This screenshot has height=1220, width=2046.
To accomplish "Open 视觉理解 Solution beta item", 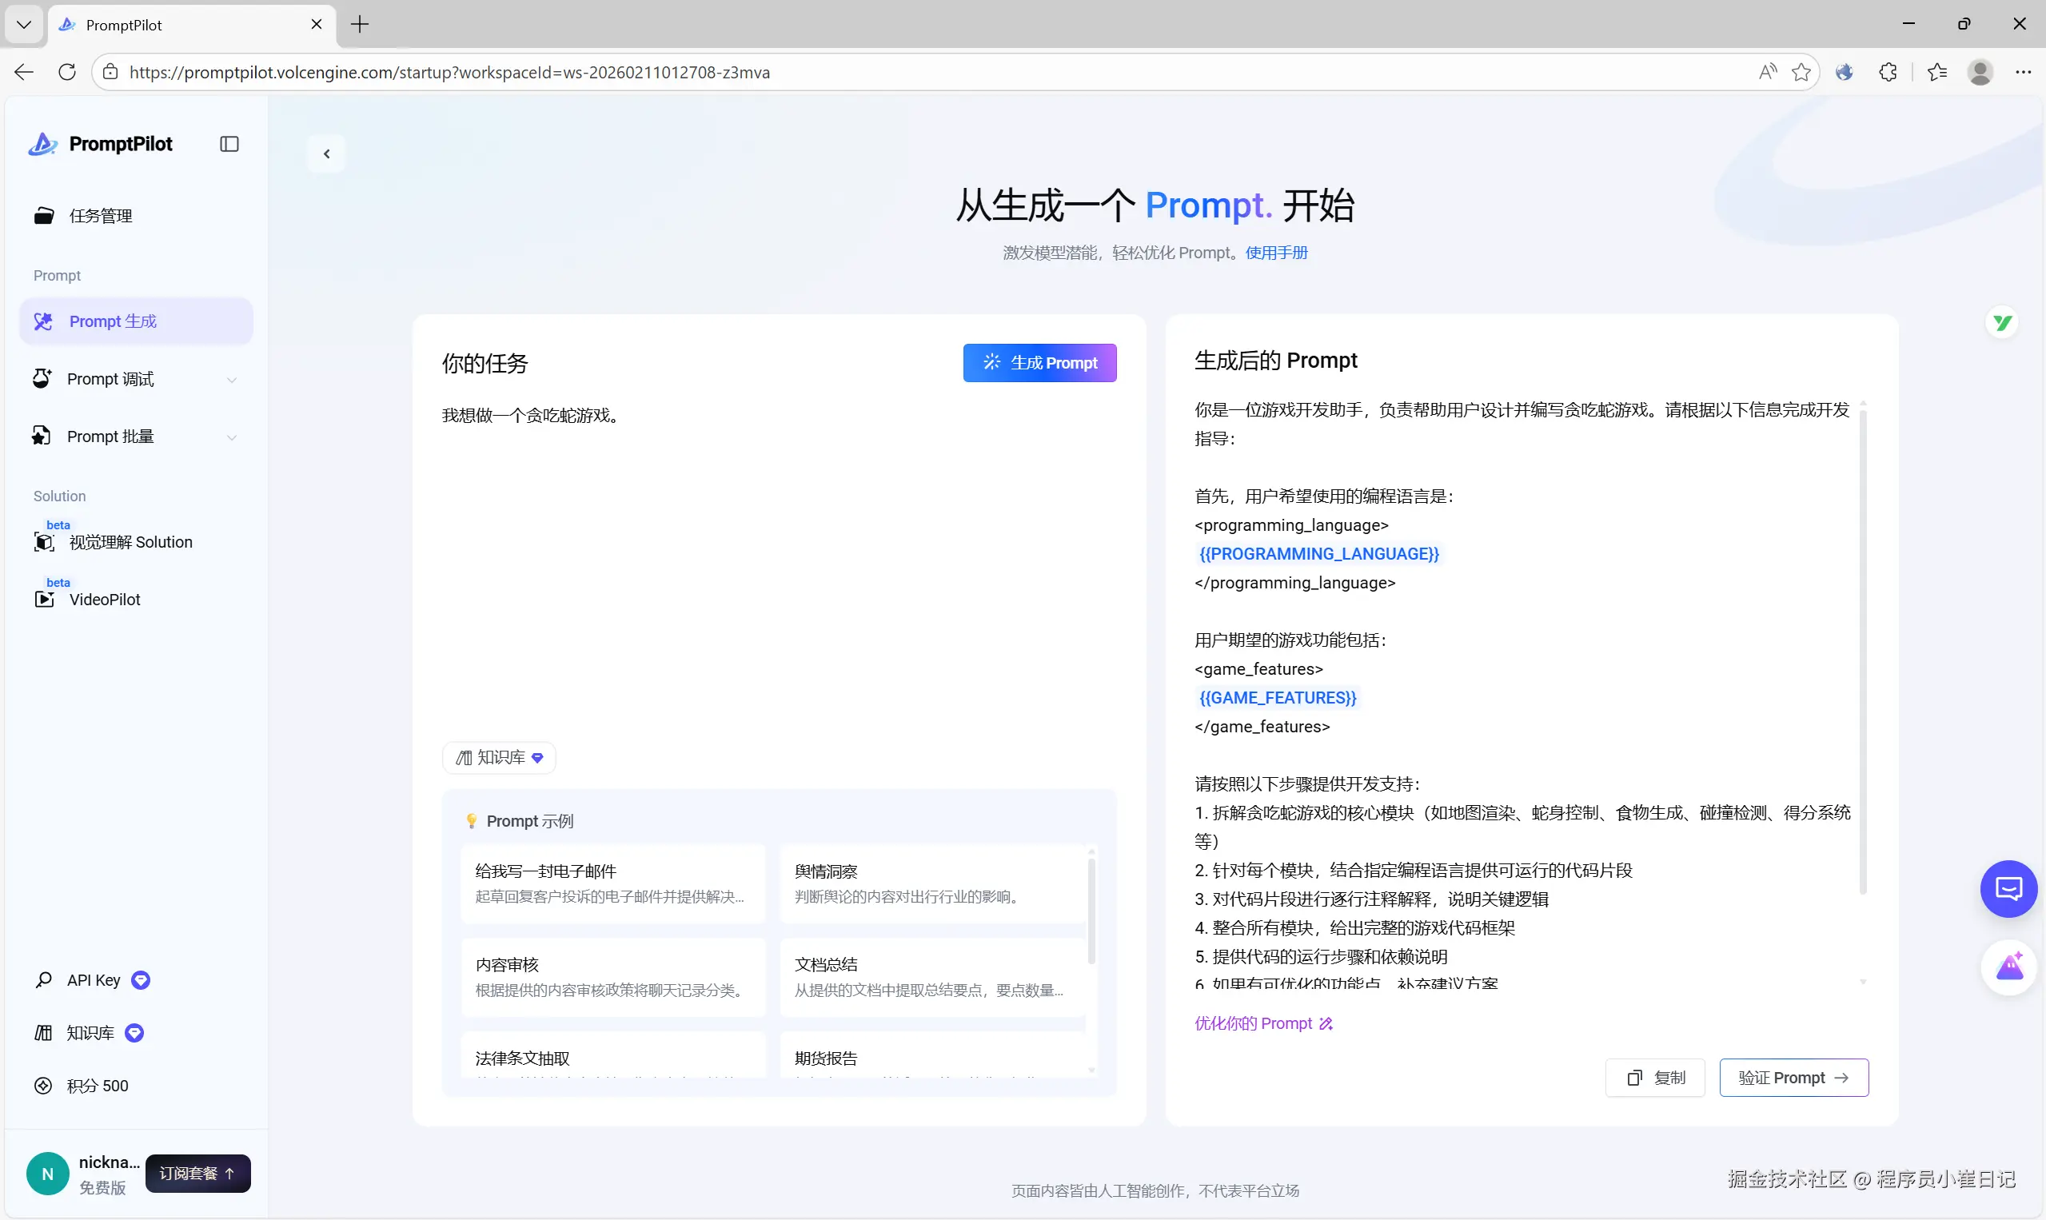I will [130, 542].
